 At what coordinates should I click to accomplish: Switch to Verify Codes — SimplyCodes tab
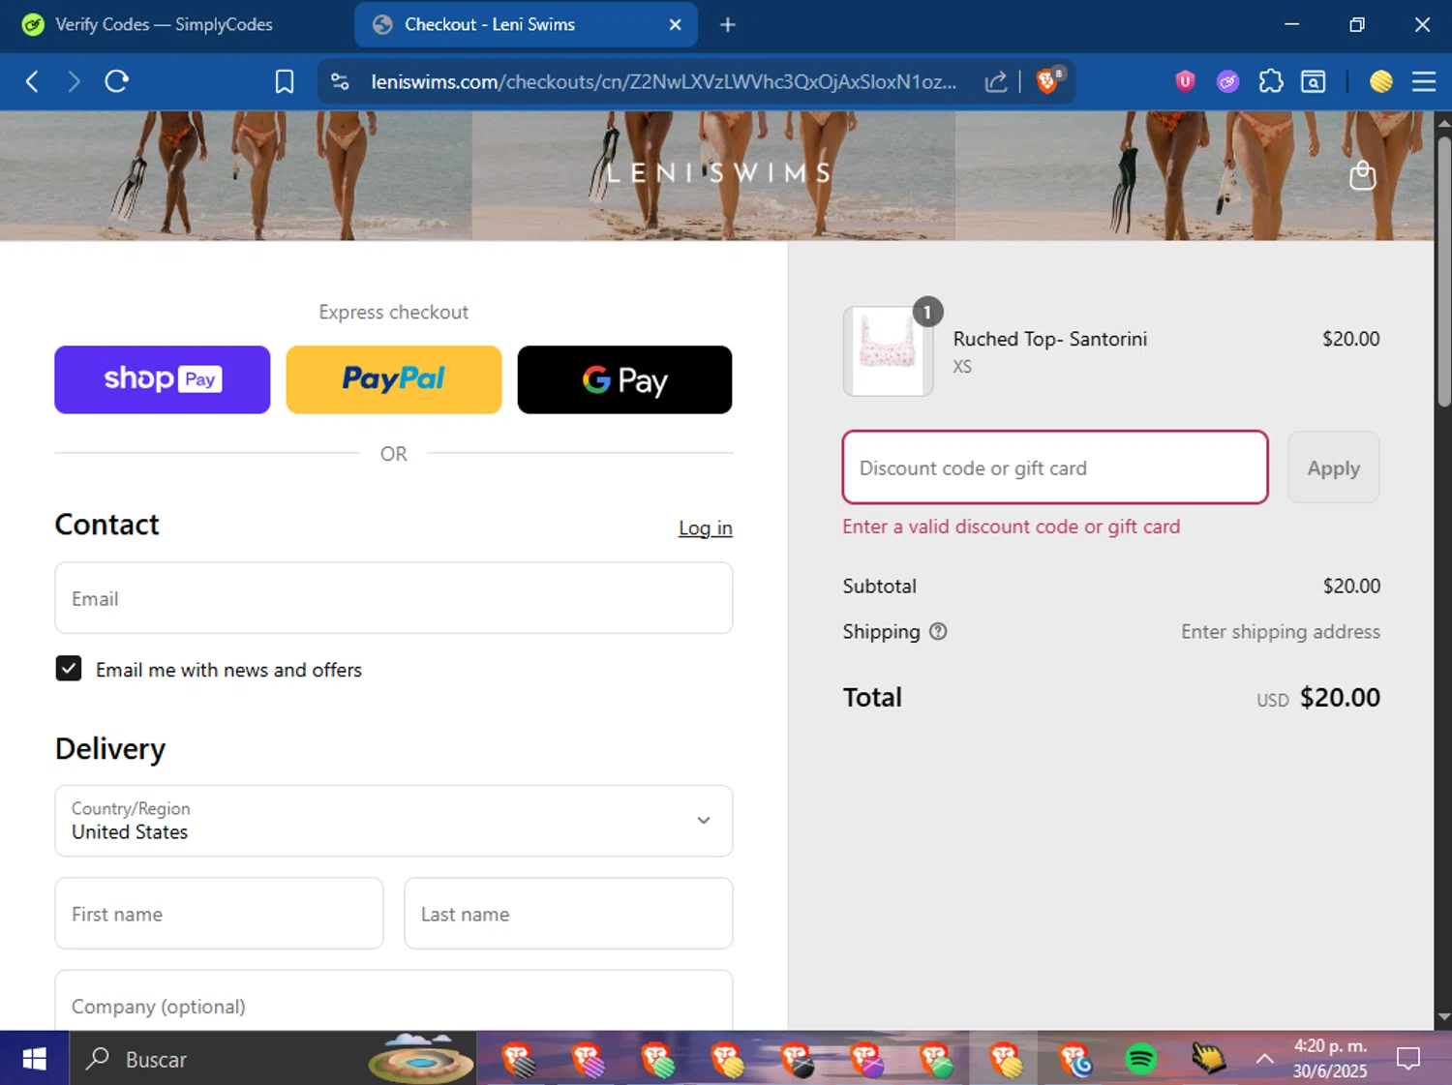click(x=165, y=25)
